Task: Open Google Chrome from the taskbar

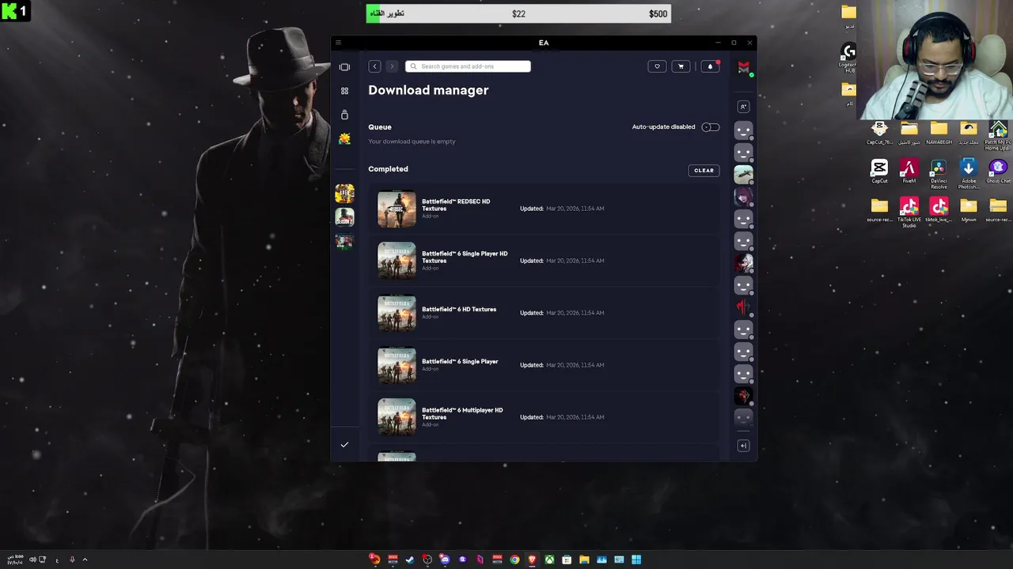Action: [514, 560]
